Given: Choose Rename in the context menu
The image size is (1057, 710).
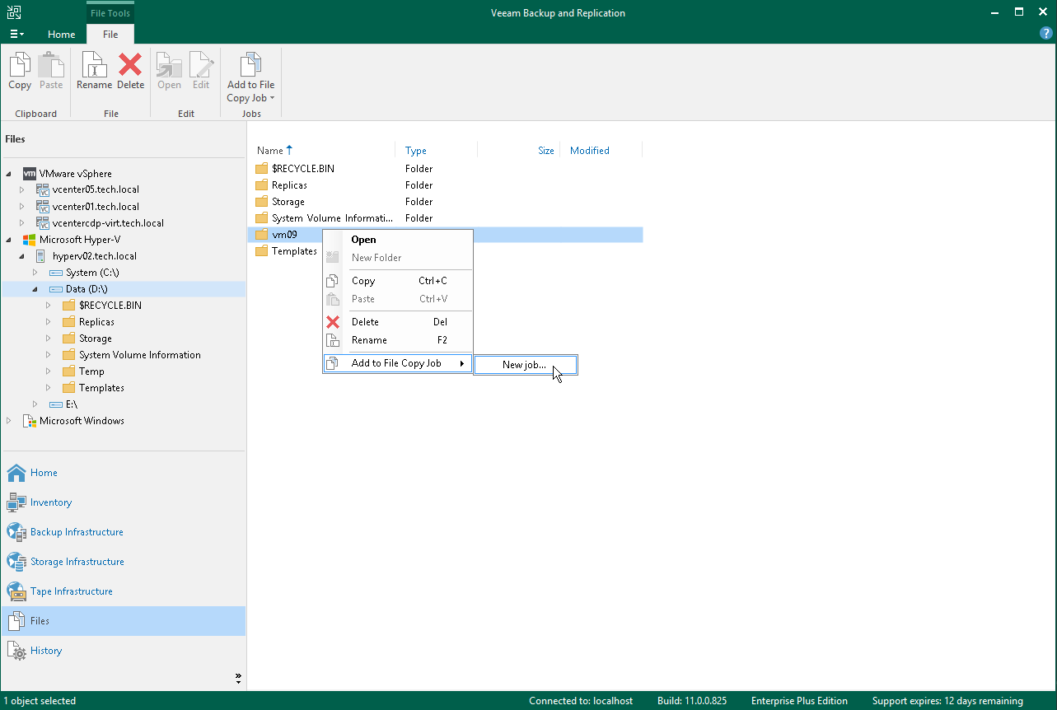Looking at the screenshot, I should coord(369,340).
